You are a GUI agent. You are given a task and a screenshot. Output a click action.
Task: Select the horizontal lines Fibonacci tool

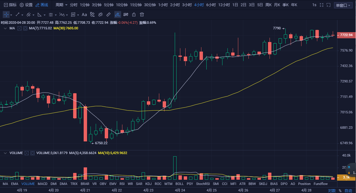(x=51, y=15)
